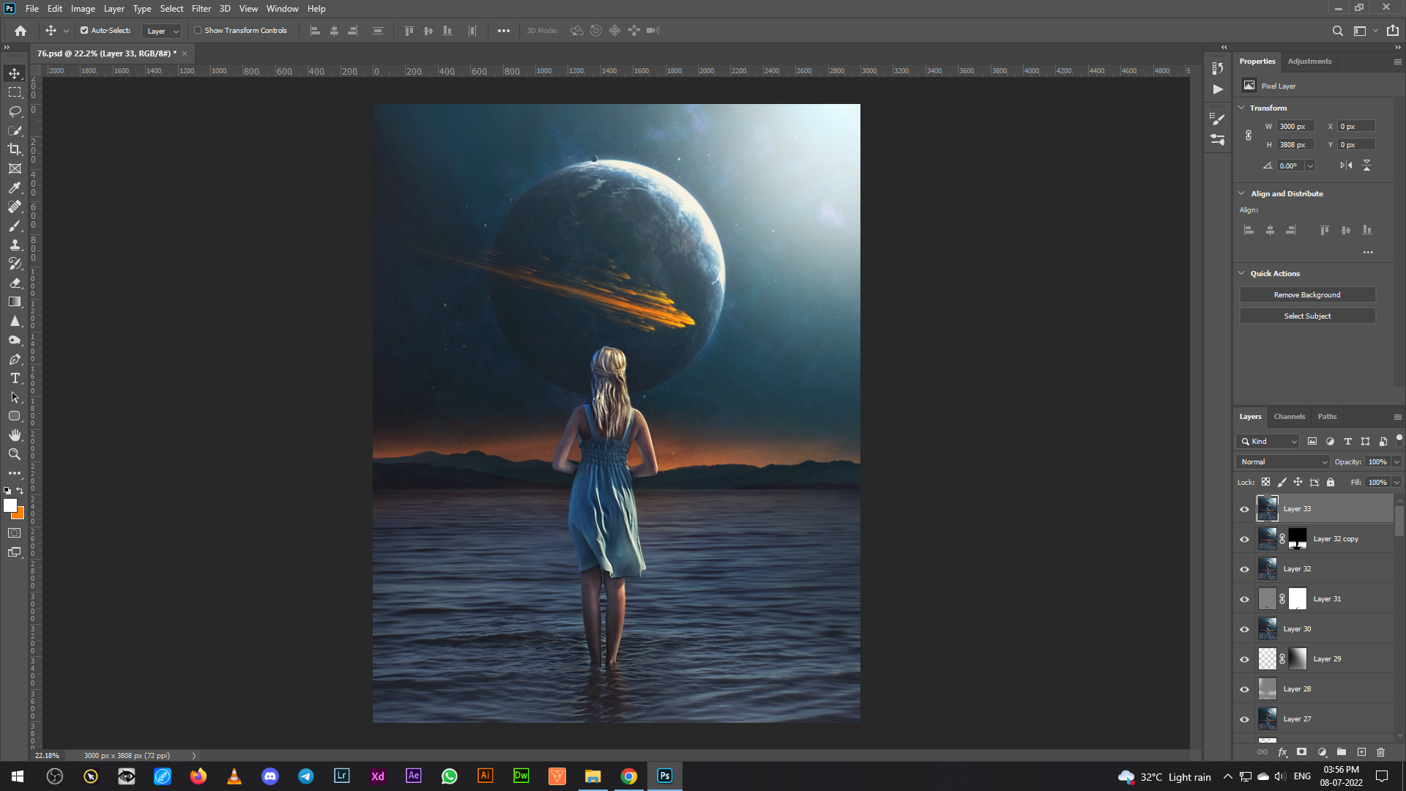Click more align options ellipsis in Properties
The height and width of the screenshot is (791, 1406).
pyautogui.click(x=1367, y=253)
